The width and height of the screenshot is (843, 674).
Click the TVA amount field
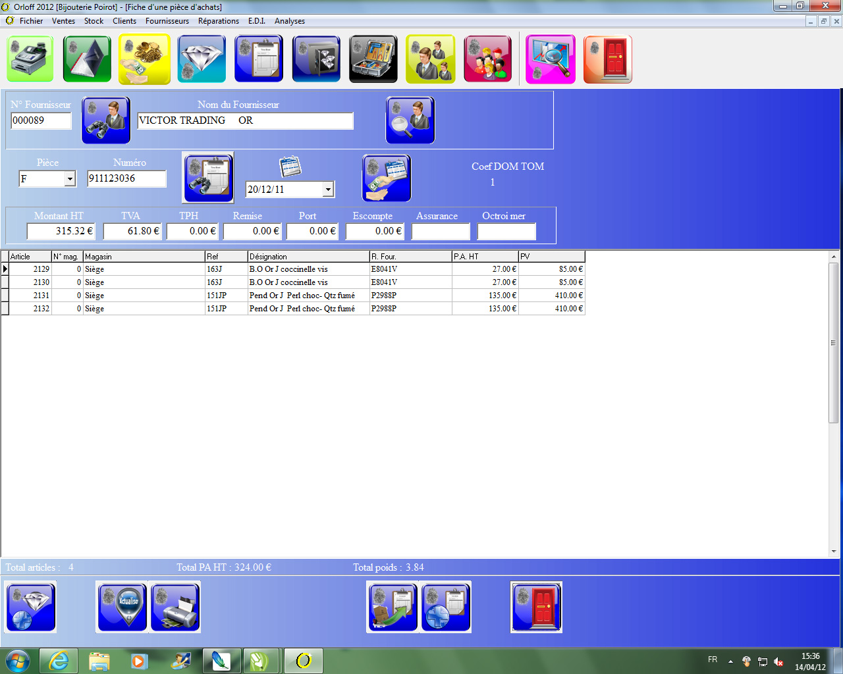[132, 231]
